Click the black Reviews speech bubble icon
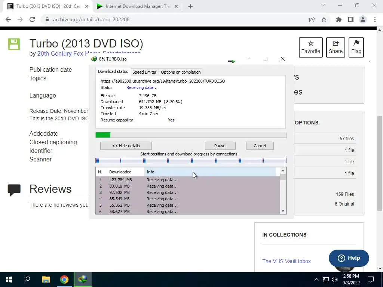This screenshot has width=383, height=287. (x=14, y=190)
